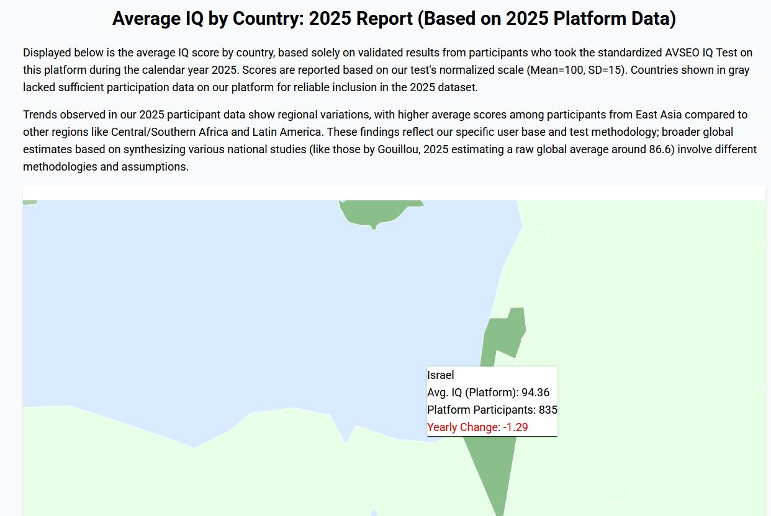Click the red 'Yearly Change: -1.29' text

477,427
